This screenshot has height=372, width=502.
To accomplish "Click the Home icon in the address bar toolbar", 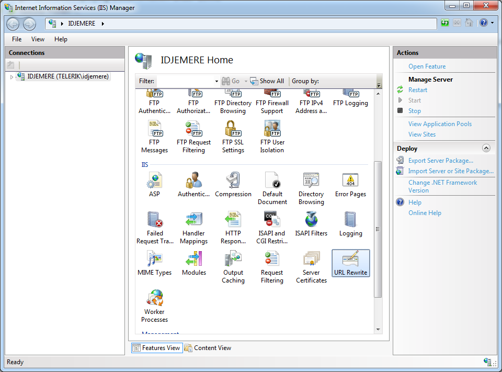I will pyautogui.click(x=469, y=22).
